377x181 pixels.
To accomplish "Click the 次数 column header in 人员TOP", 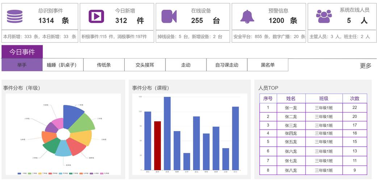I will 355,98.
